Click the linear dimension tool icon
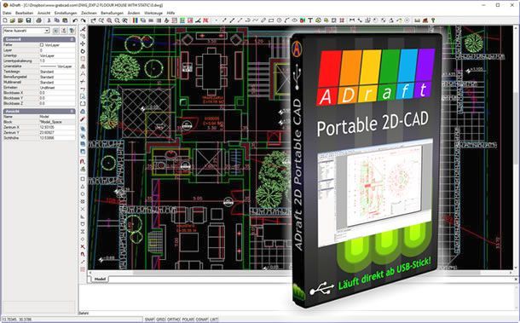 (352, 20)
